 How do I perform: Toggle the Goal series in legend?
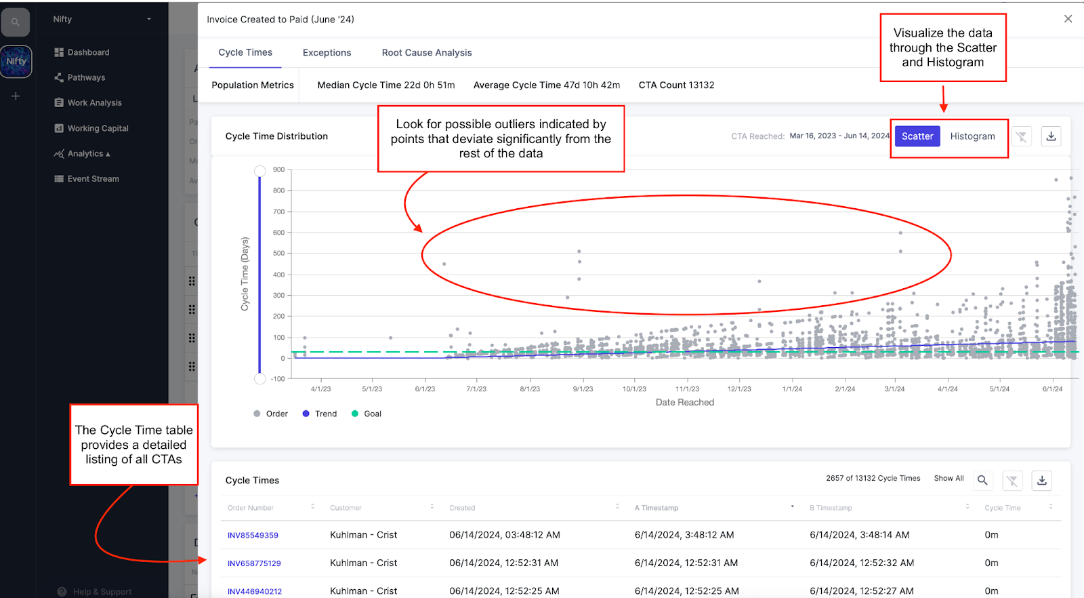coord(367,414)
